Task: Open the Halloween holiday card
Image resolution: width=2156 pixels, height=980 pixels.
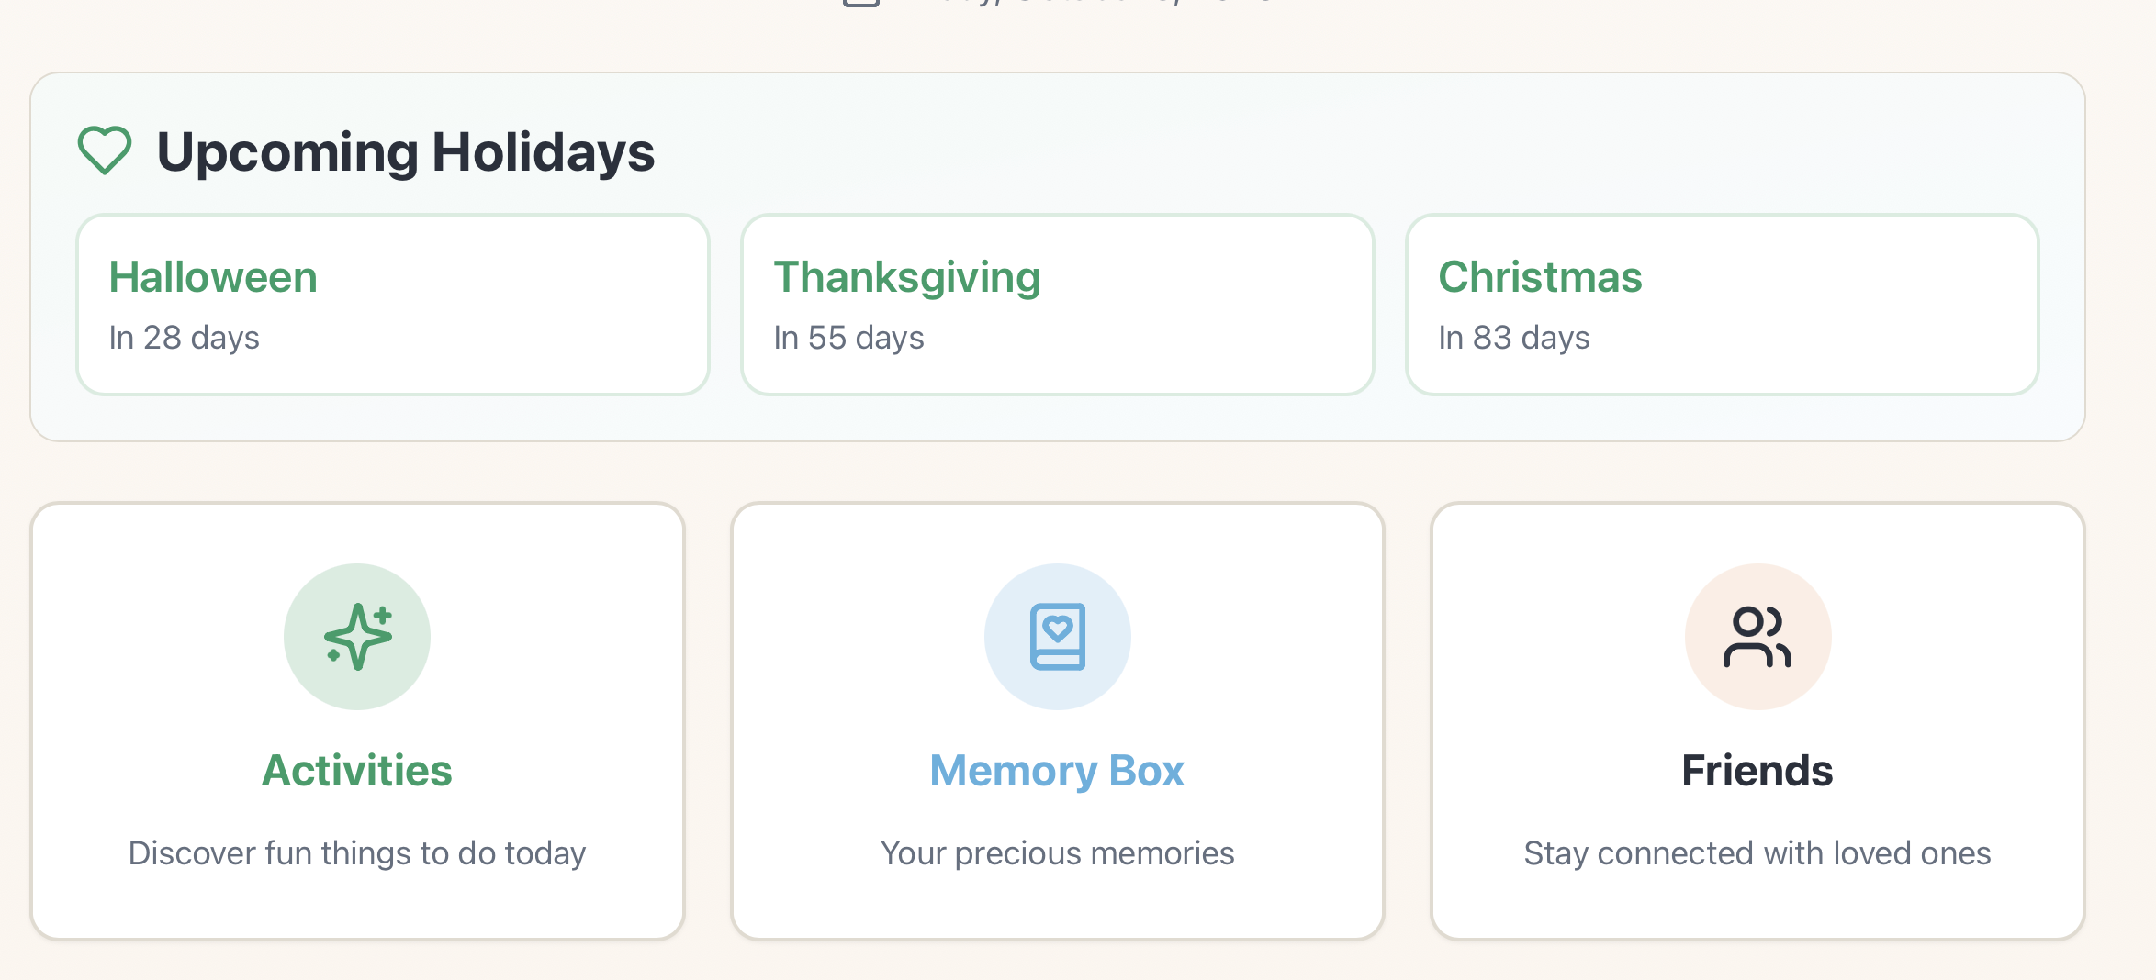Action: 393,304
